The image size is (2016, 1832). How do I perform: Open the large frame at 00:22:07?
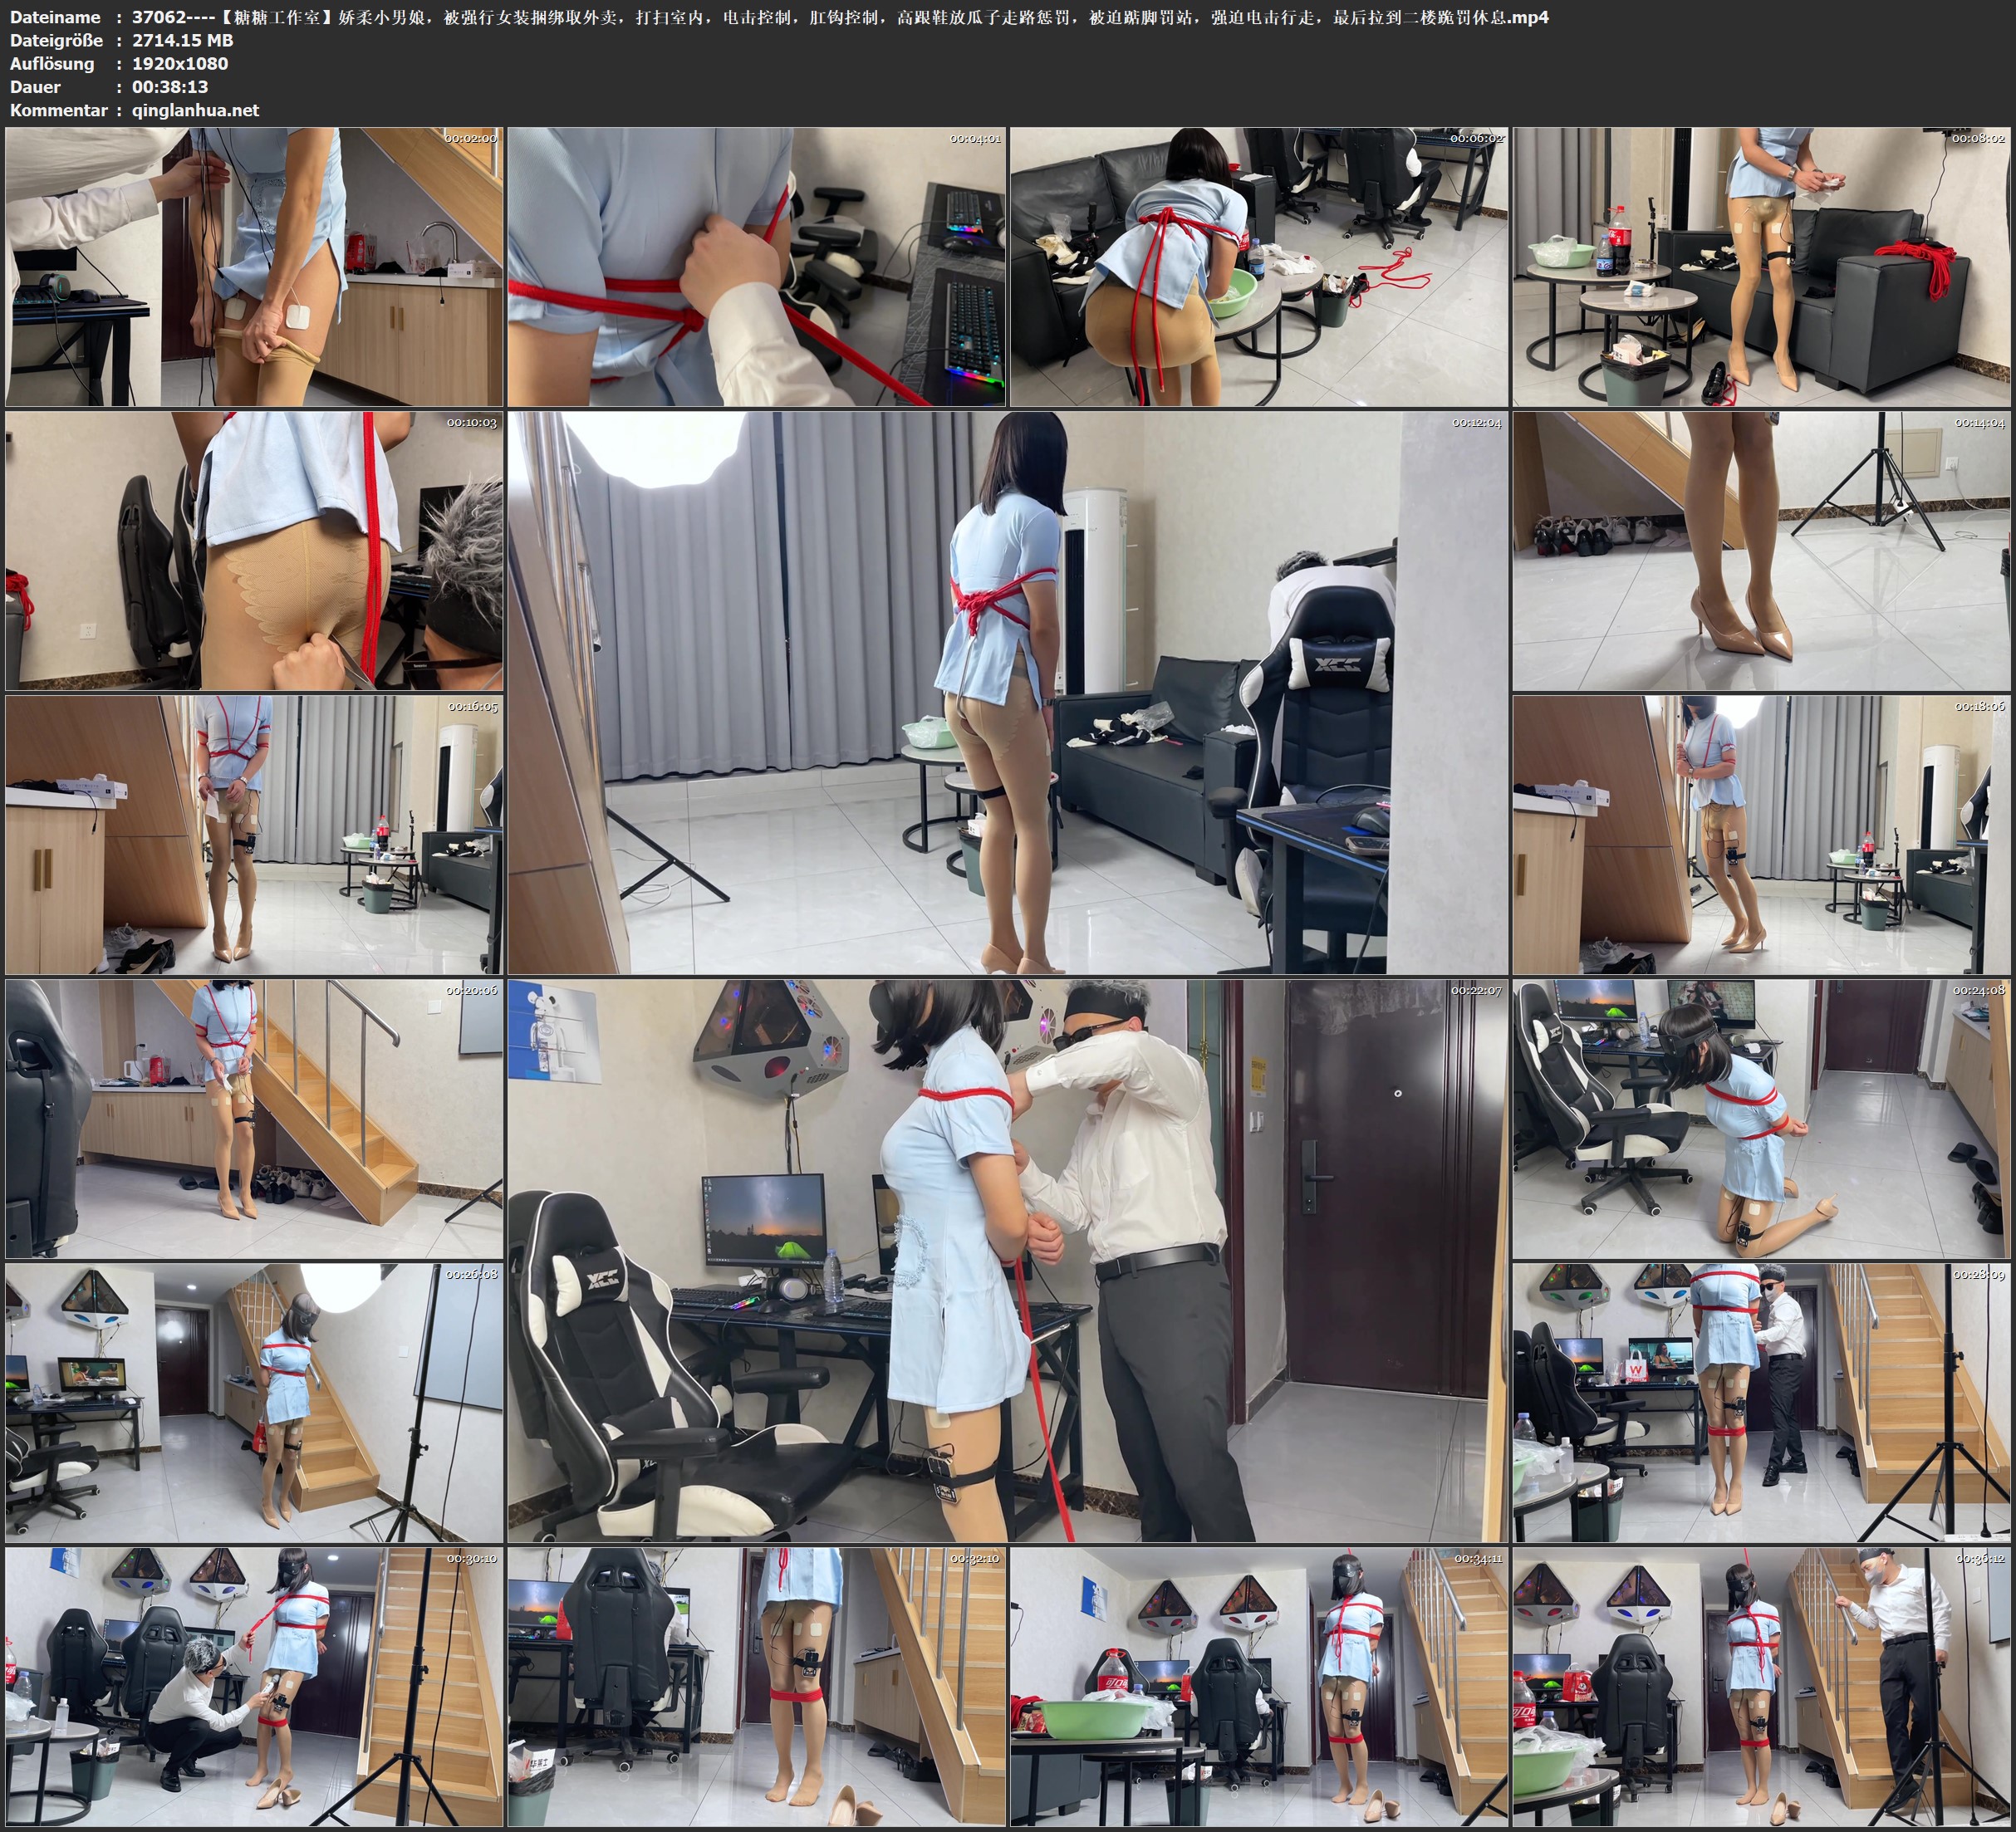pos(1008,1261)
